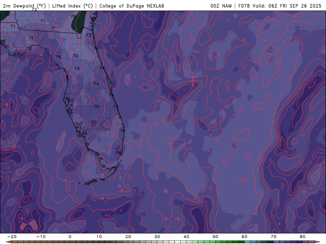Click the 50 color bar label
This screenshot has width=326, height=244.
(216, 237)
